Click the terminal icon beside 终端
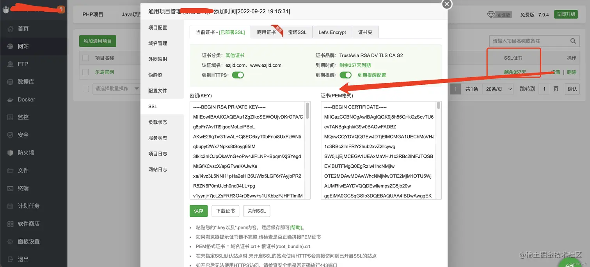590x267 pixels. (11, 188)
